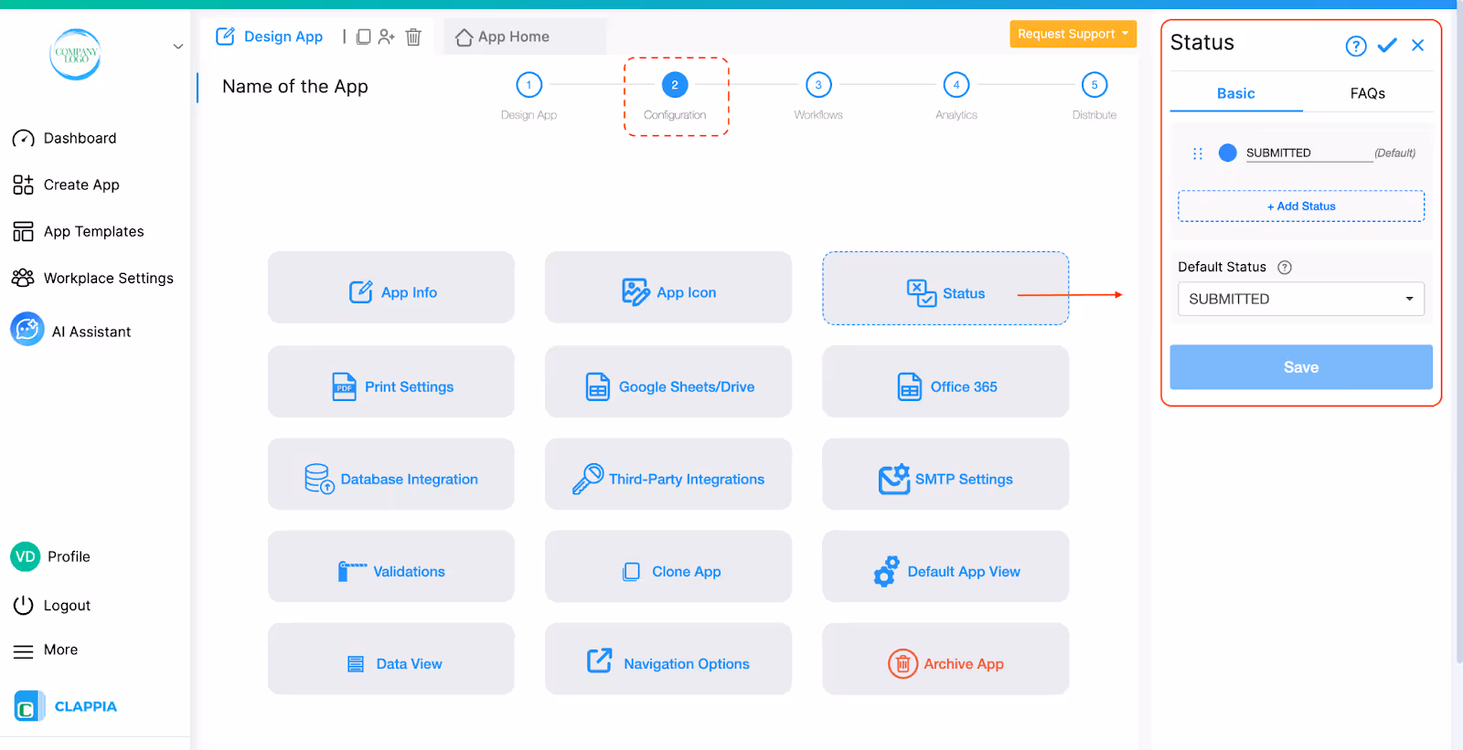Open the App Icon configuration card
The height and width of the screenshot is (750, 1463).
tap(668, 288)
